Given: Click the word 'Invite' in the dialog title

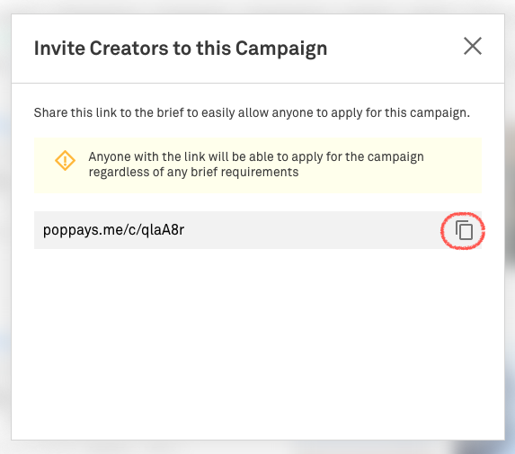Looking at the screenshot, I should tap(59, 49).
